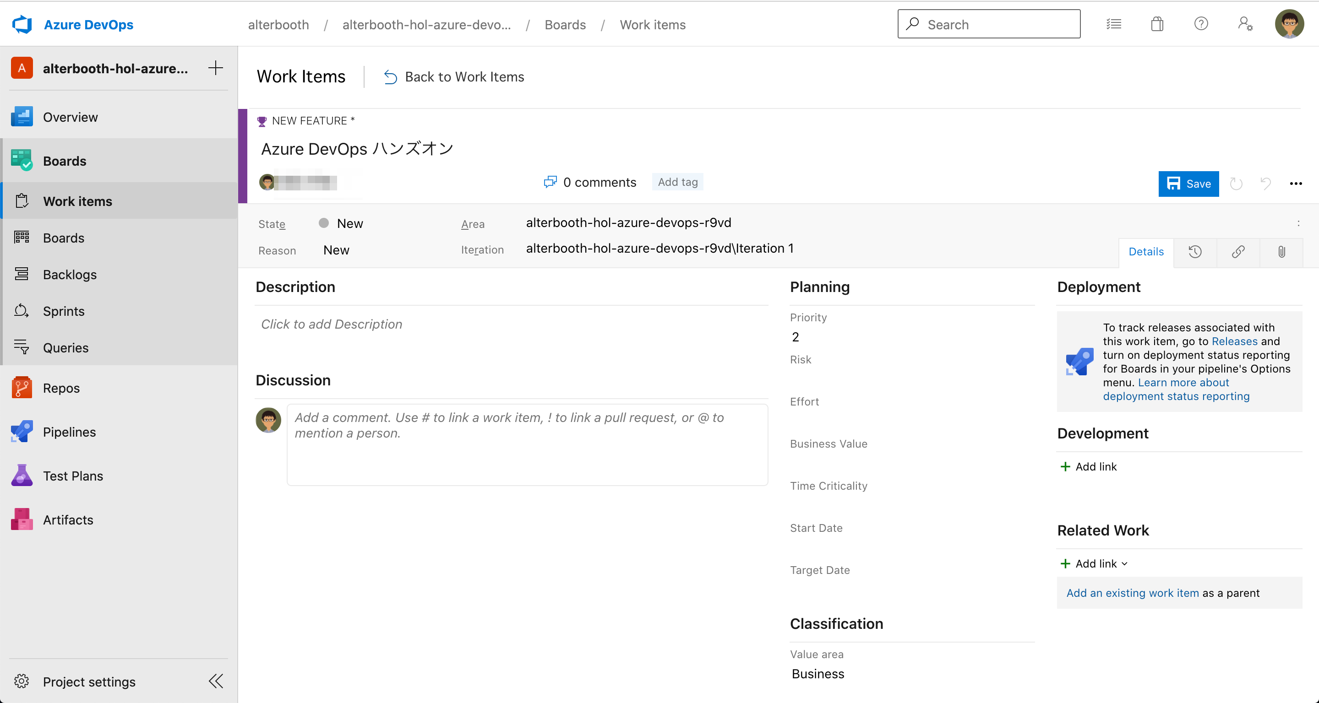This screenshot has width=1319, height=703.
Task: Open the Attachments paperclip tab
Action: [x=1281, y=252]
